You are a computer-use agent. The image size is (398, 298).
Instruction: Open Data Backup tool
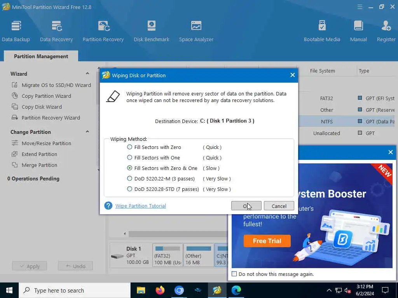16,31
